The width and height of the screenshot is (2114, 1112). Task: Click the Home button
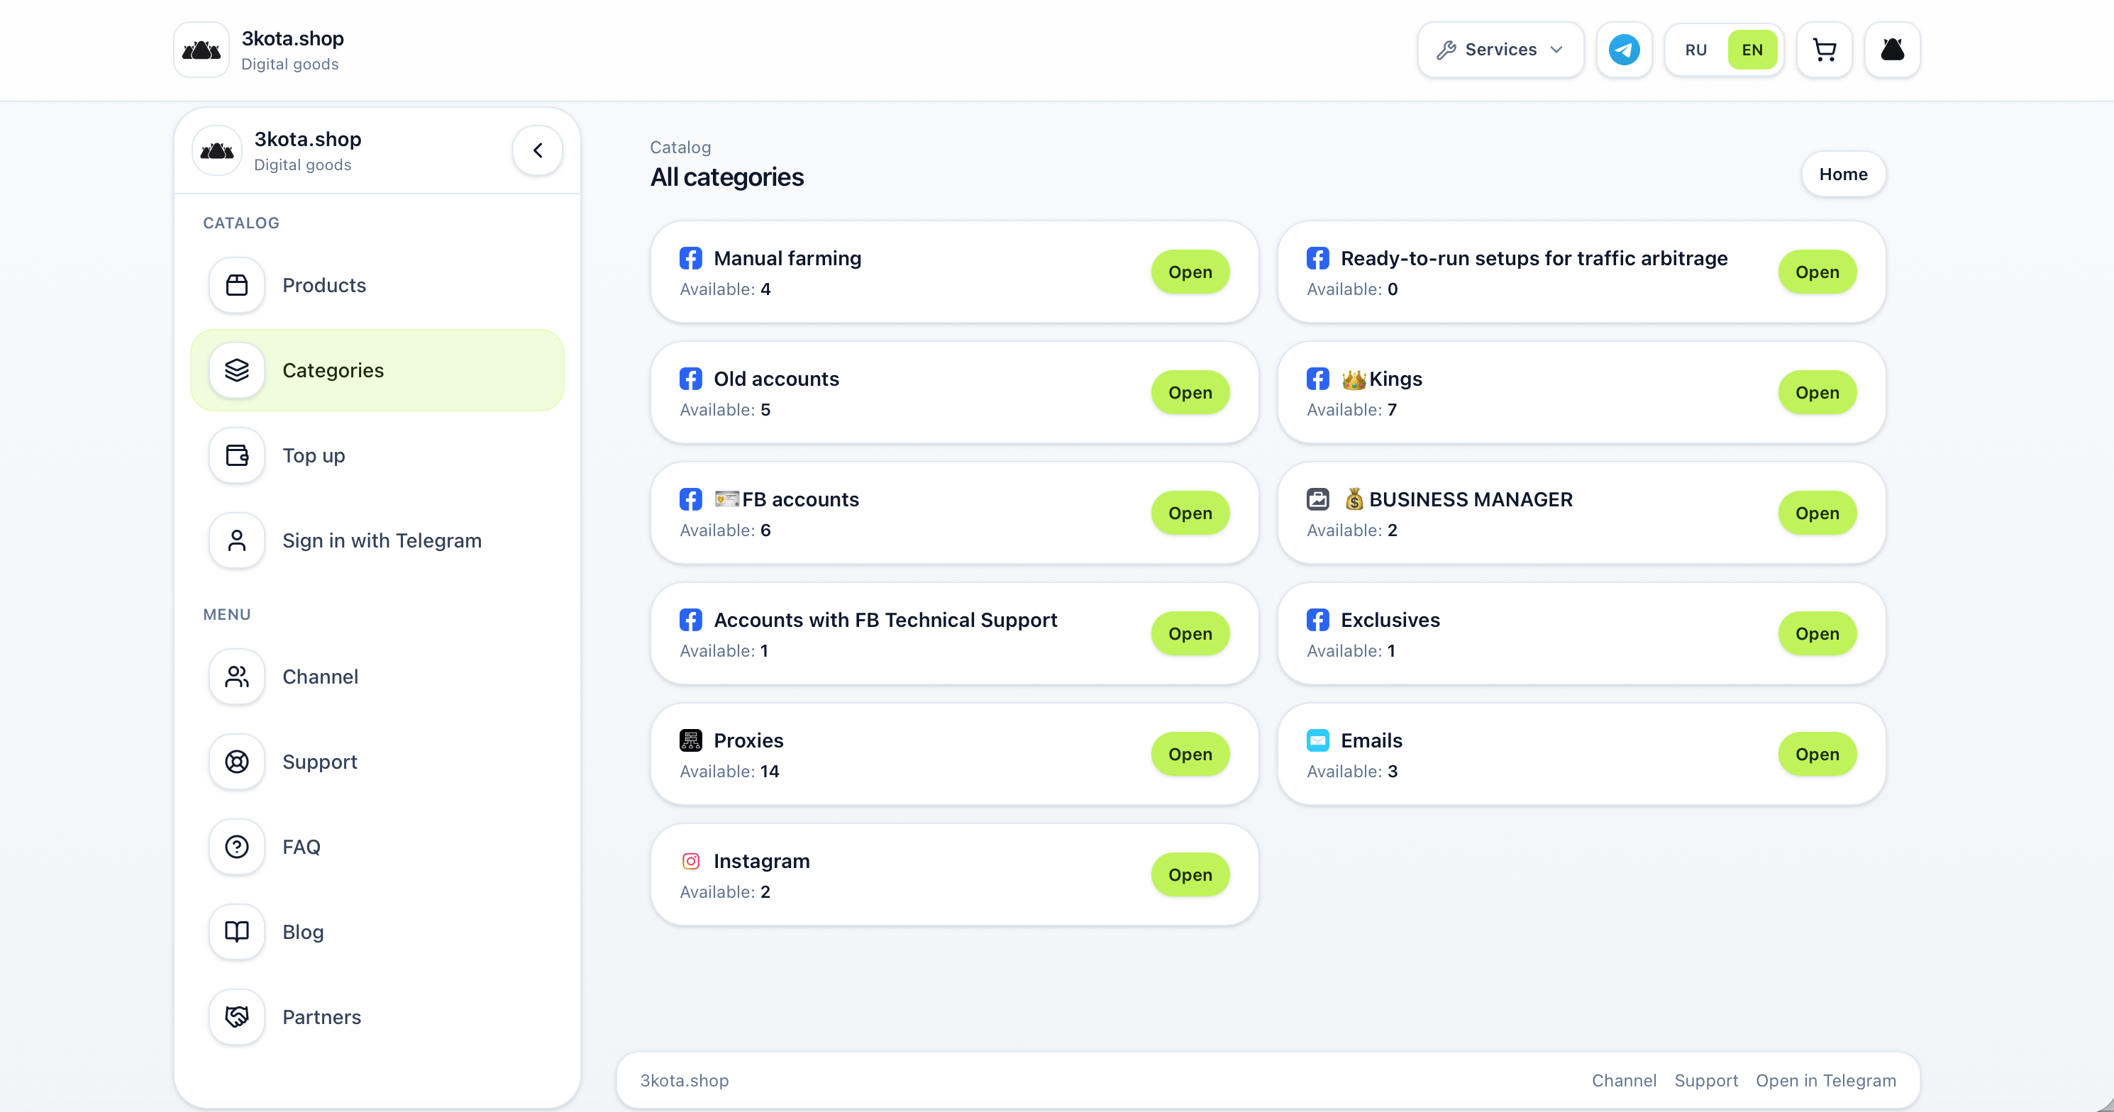1843,174
